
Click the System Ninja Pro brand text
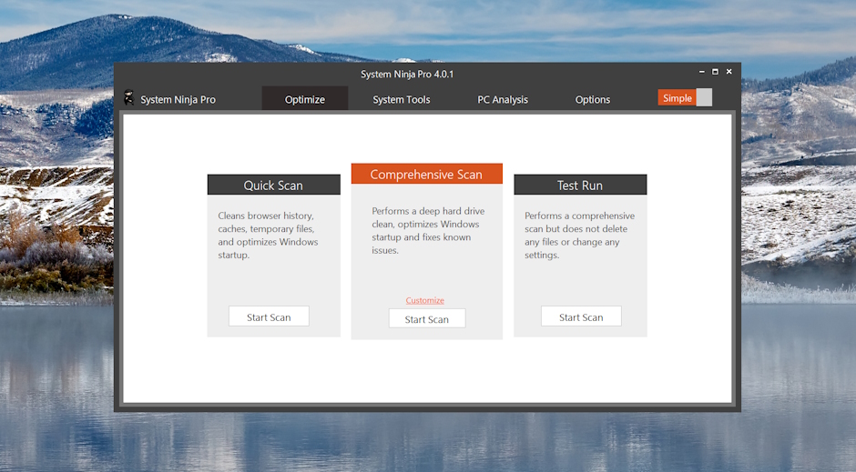click(x=178, y=100)
